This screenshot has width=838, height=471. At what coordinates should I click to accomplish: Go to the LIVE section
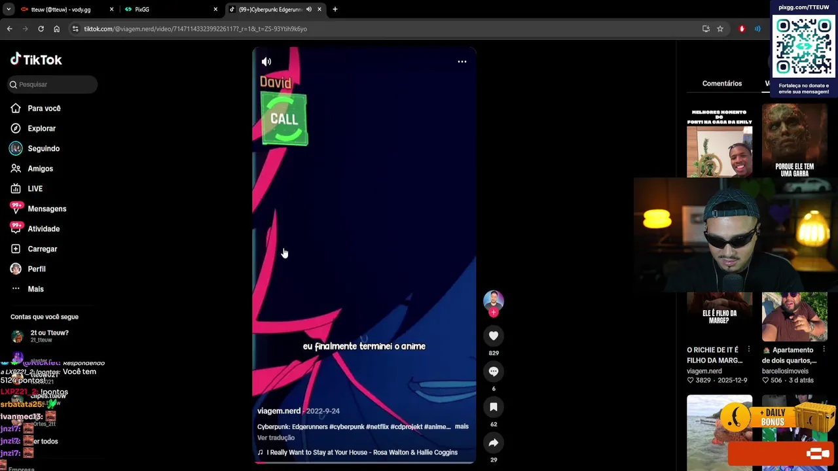click(35, 189)
